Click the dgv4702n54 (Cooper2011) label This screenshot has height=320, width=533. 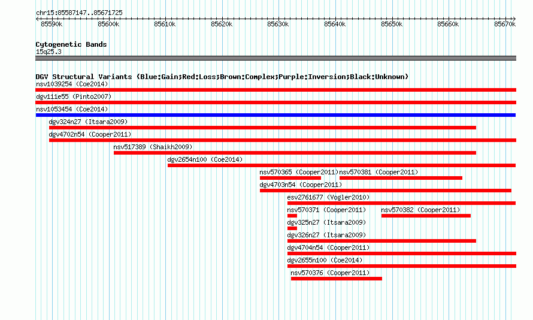pyautogui.click(x=90, y=134)
